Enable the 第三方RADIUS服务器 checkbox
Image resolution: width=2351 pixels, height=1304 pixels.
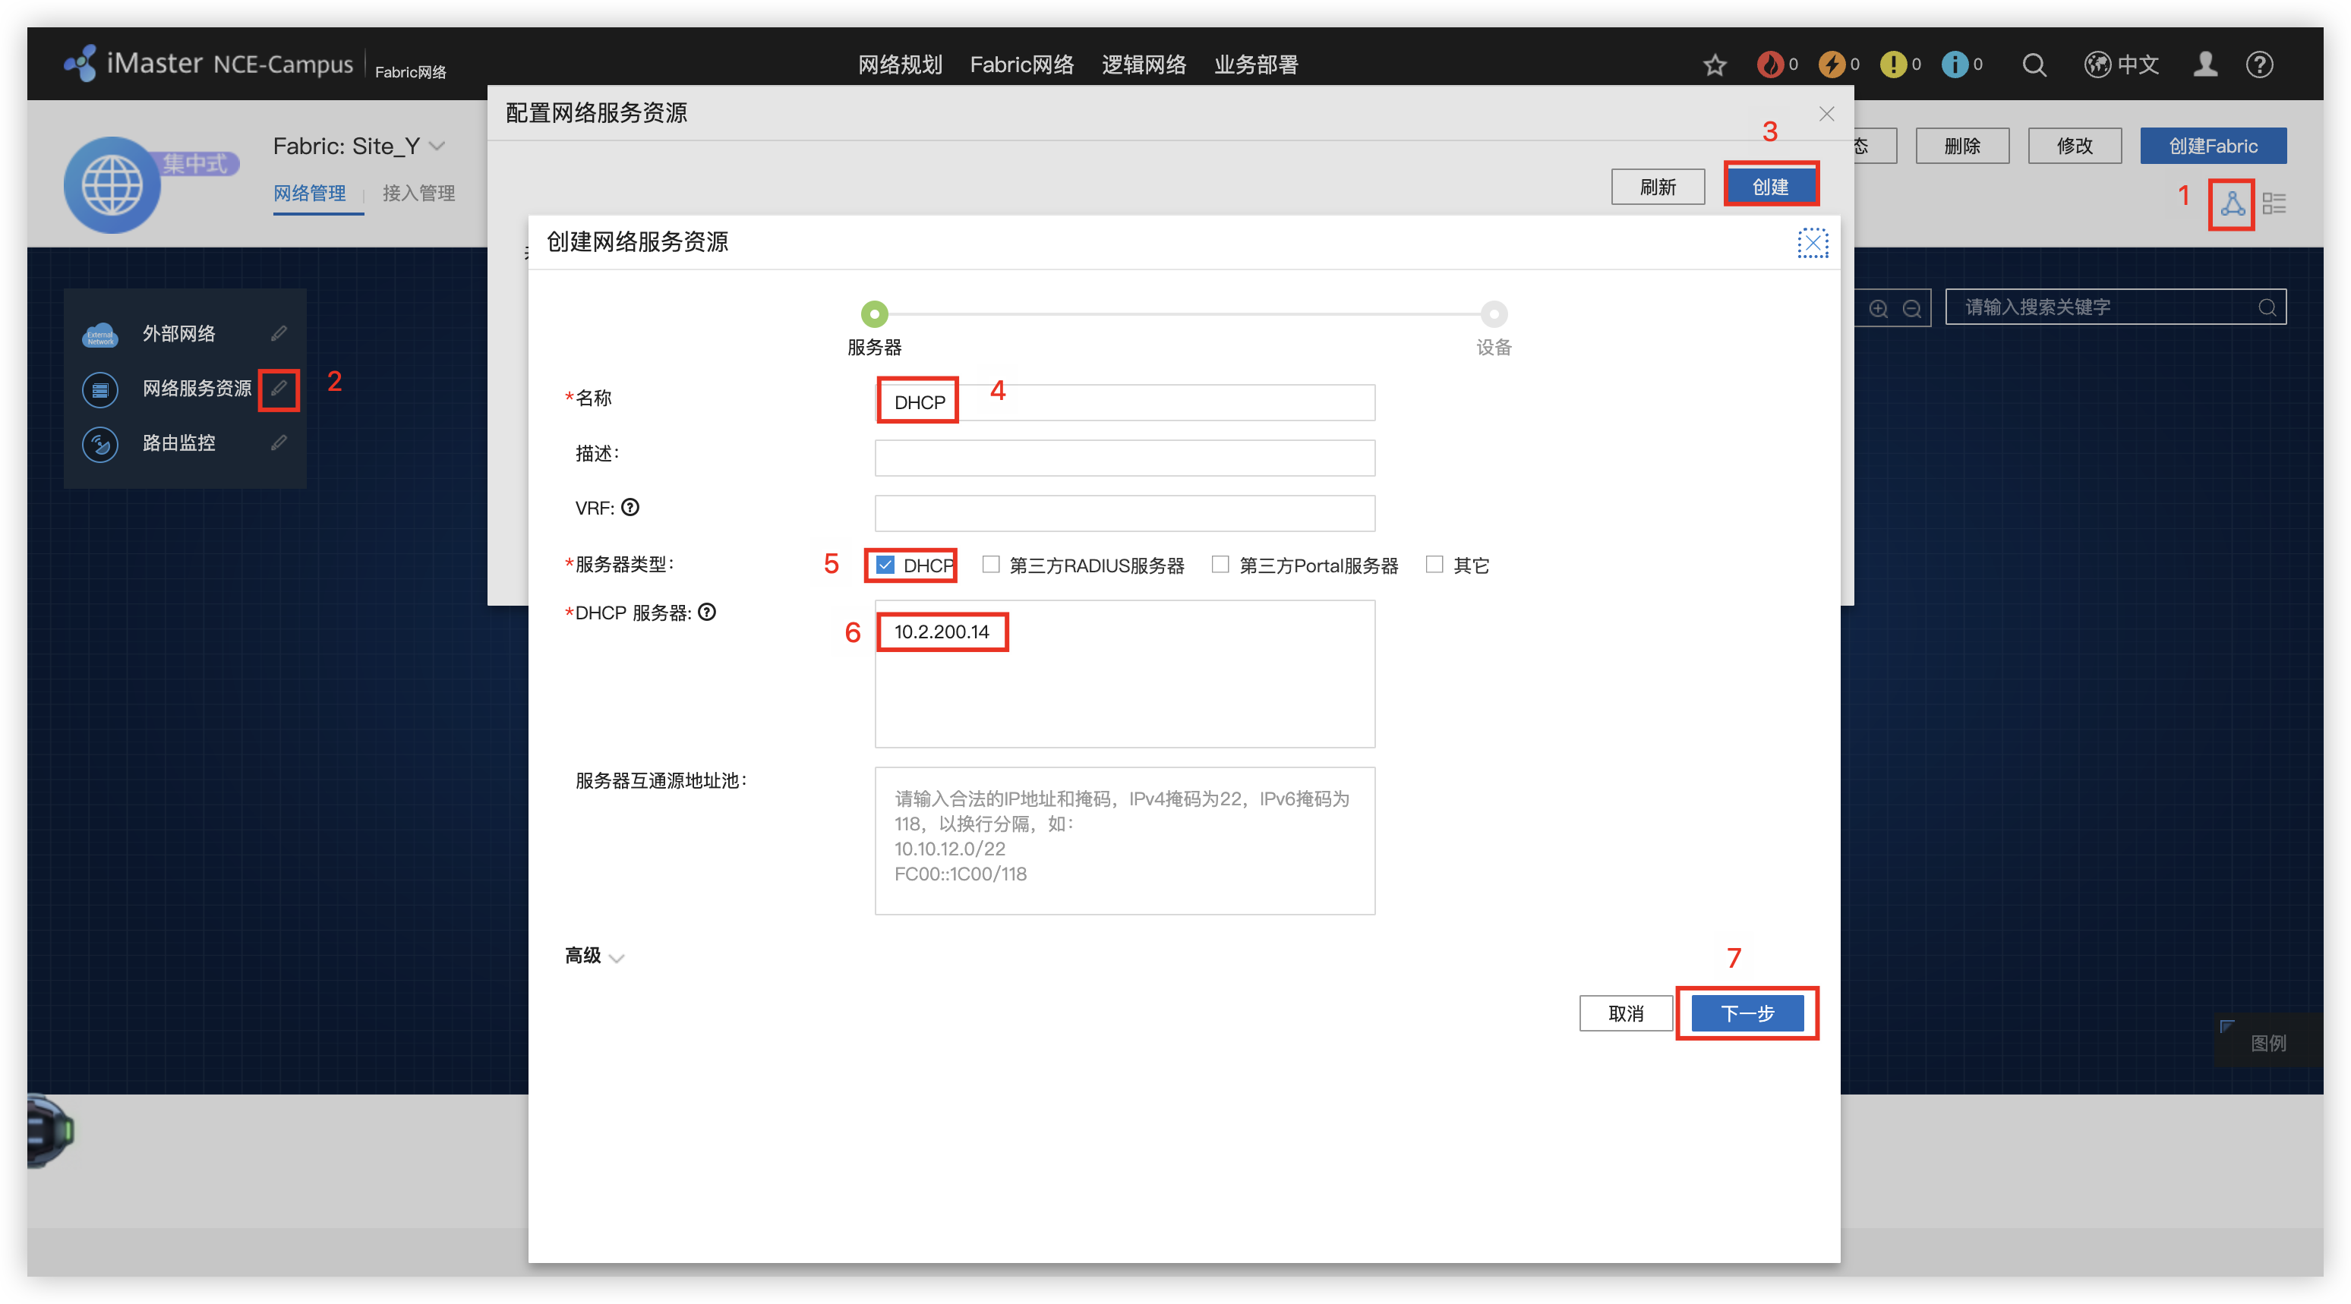coord(990,565)
